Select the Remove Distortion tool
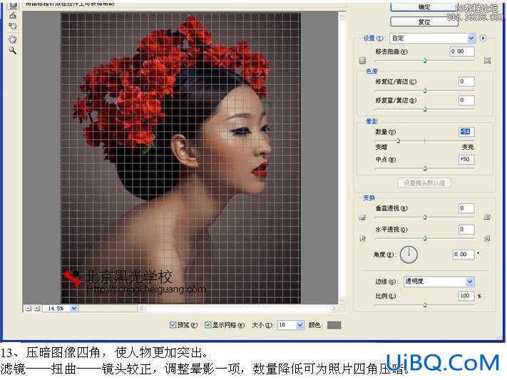Image resolution: width=507 pixels, height=380 pixels. [13, 5]
